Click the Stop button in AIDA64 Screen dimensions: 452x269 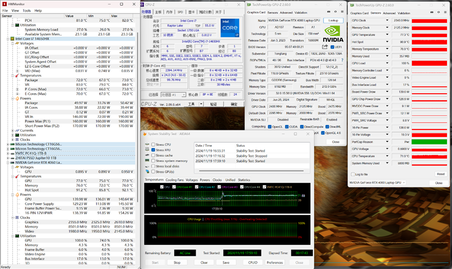[x=177, y=262]
